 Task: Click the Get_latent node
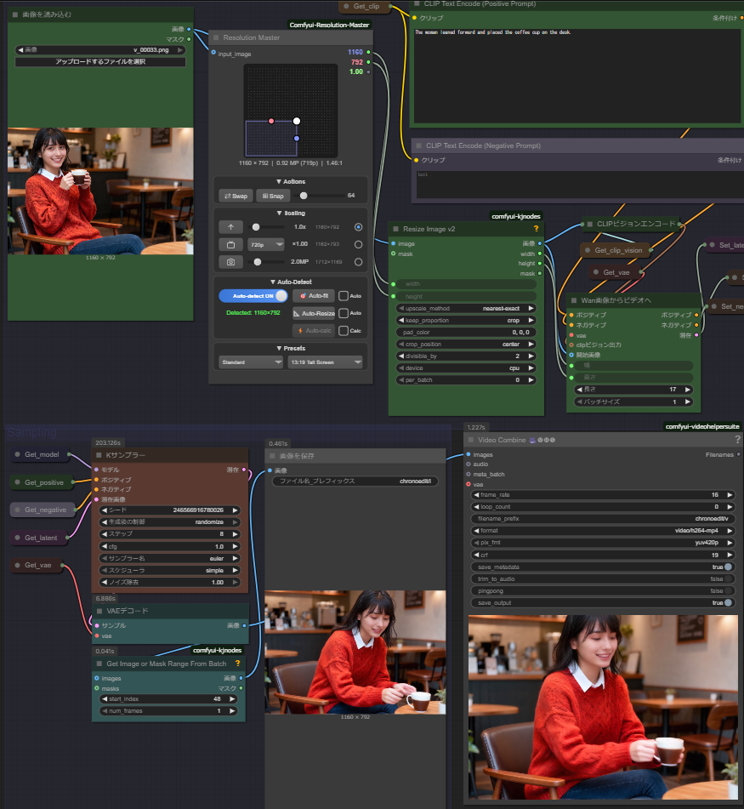(41, 538)
